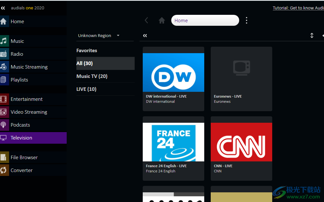This screenshot has width=324, height=202.
Task: Collapse the category panel with double-chevron
Action: point(145,35)
